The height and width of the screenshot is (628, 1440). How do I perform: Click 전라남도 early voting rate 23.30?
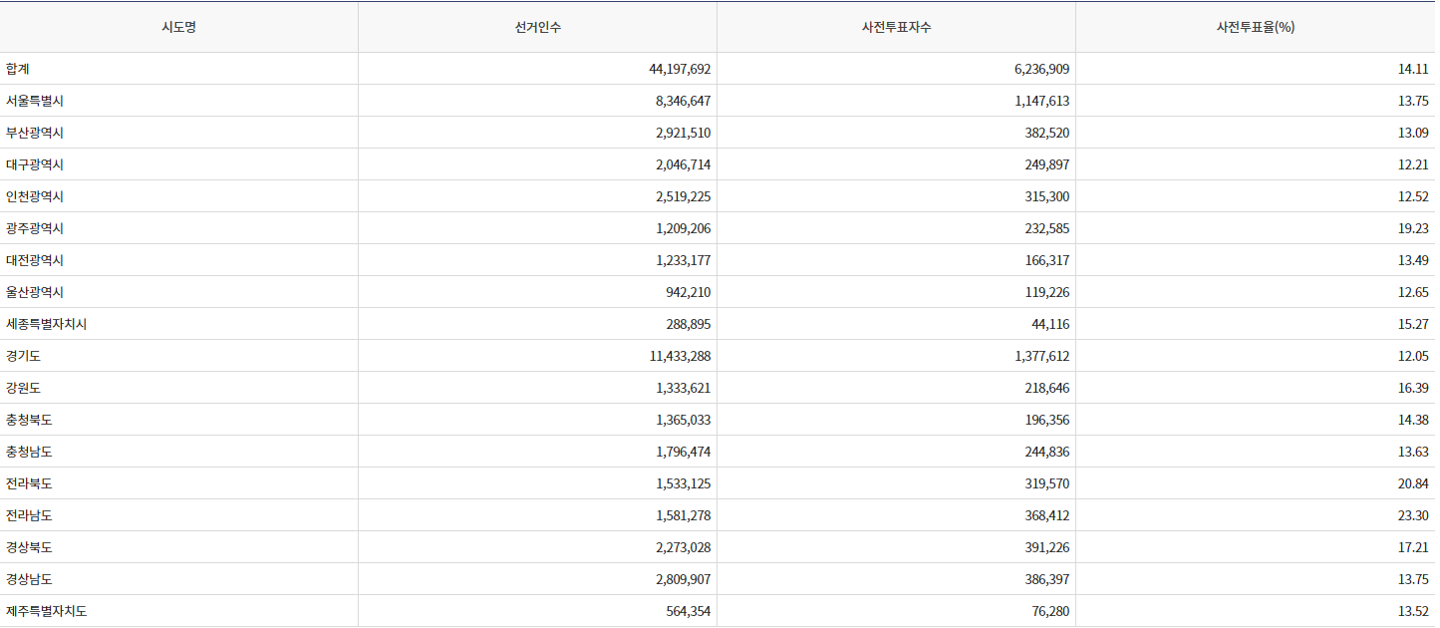[1413, 515]
